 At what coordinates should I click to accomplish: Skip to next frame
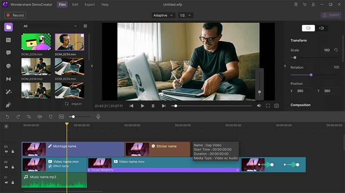(x=164, y=106)
